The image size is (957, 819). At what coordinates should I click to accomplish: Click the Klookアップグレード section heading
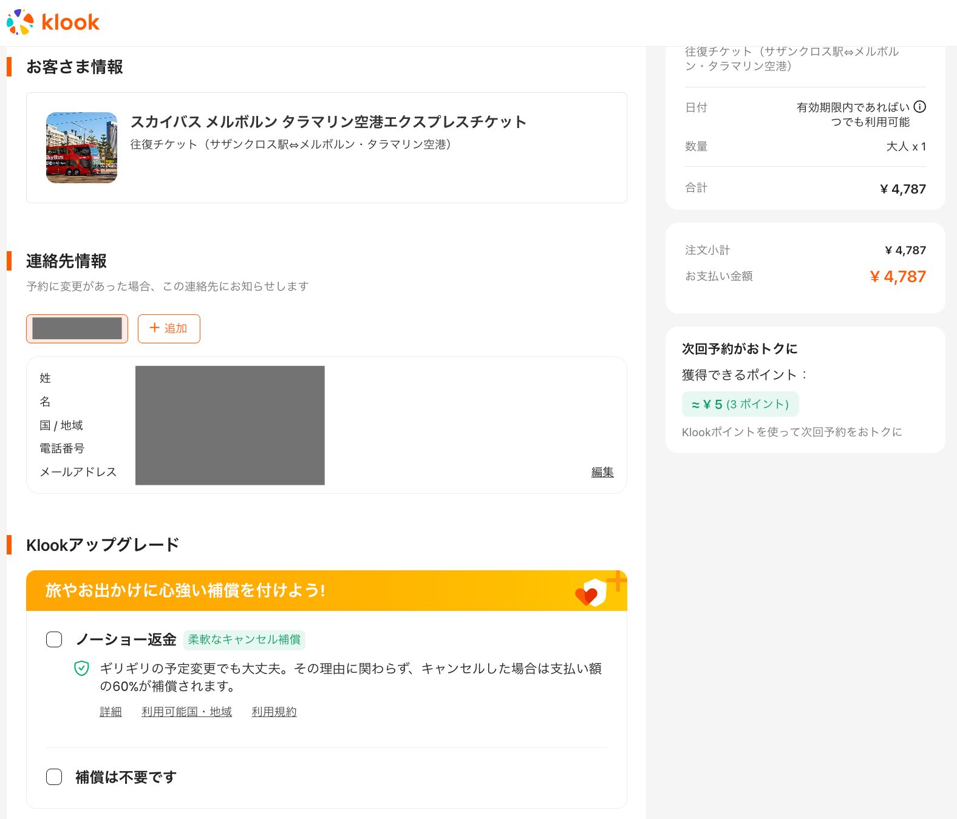click(x=103, y=545)
